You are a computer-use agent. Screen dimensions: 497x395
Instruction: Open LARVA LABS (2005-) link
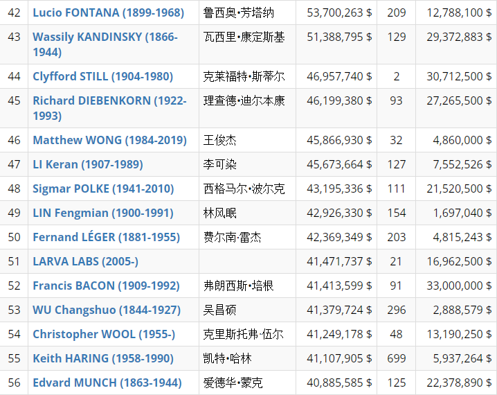click(86, 261)
